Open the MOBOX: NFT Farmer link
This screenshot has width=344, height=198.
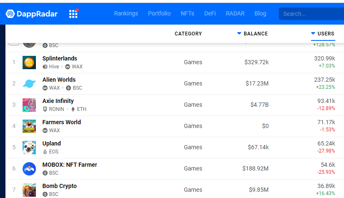tap(70, 165)
